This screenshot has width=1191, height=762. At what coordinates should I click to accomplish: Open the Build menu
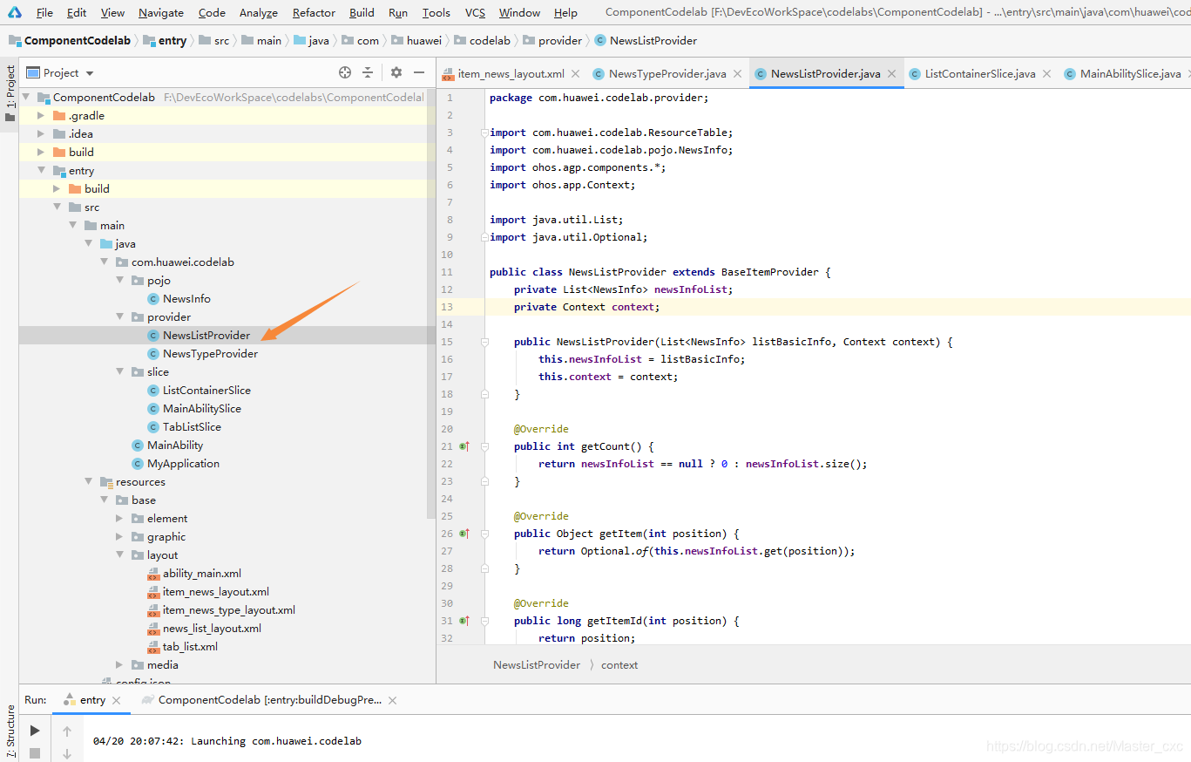pos(362,12)
